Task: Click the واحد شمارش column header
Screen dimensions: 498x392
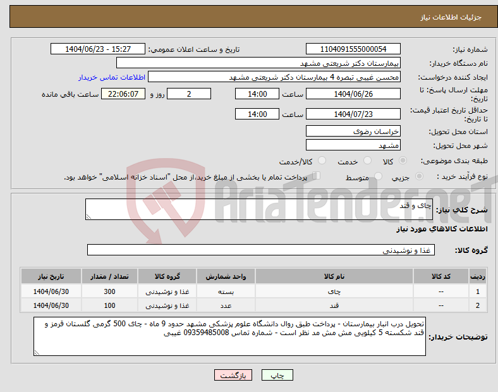Action: coord(226,276)
